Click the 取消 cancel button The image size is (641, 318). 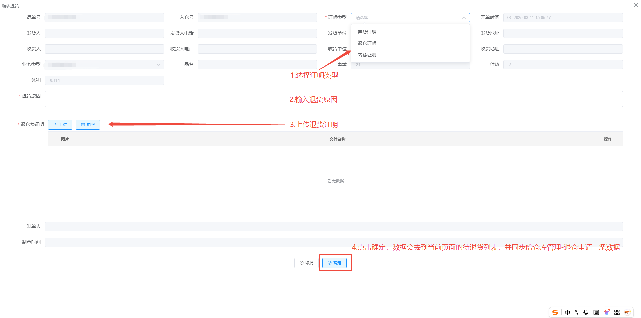306,263
